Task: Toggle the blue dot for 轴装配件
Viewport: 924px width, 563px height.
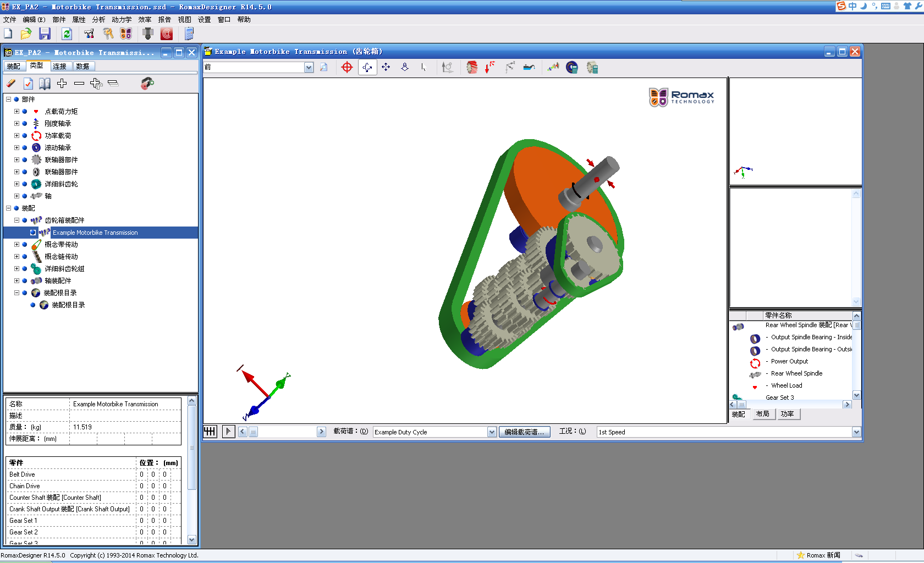Action: (x=25, y=281)
